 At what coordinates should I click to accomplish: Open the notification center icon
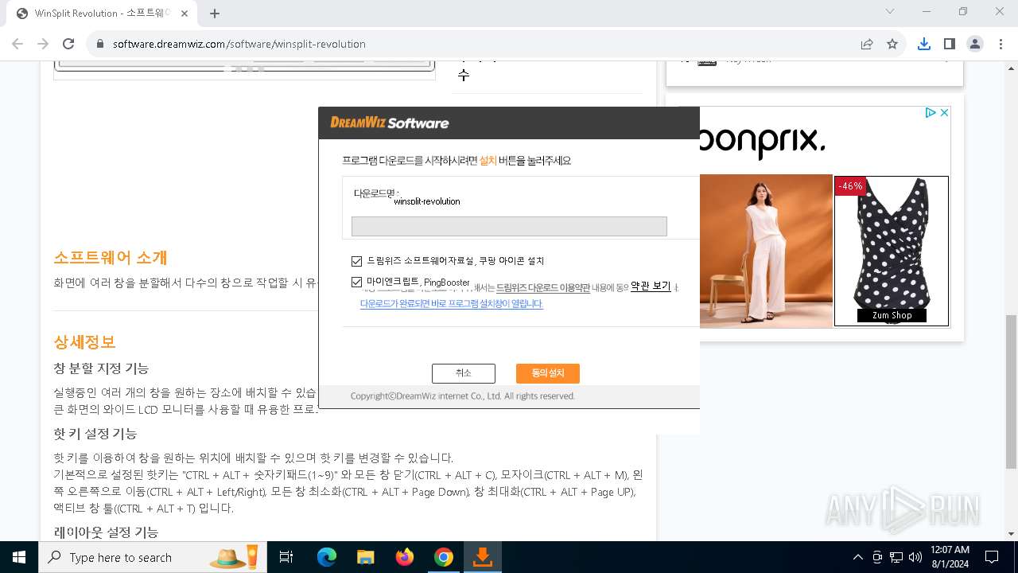point(992,557)
